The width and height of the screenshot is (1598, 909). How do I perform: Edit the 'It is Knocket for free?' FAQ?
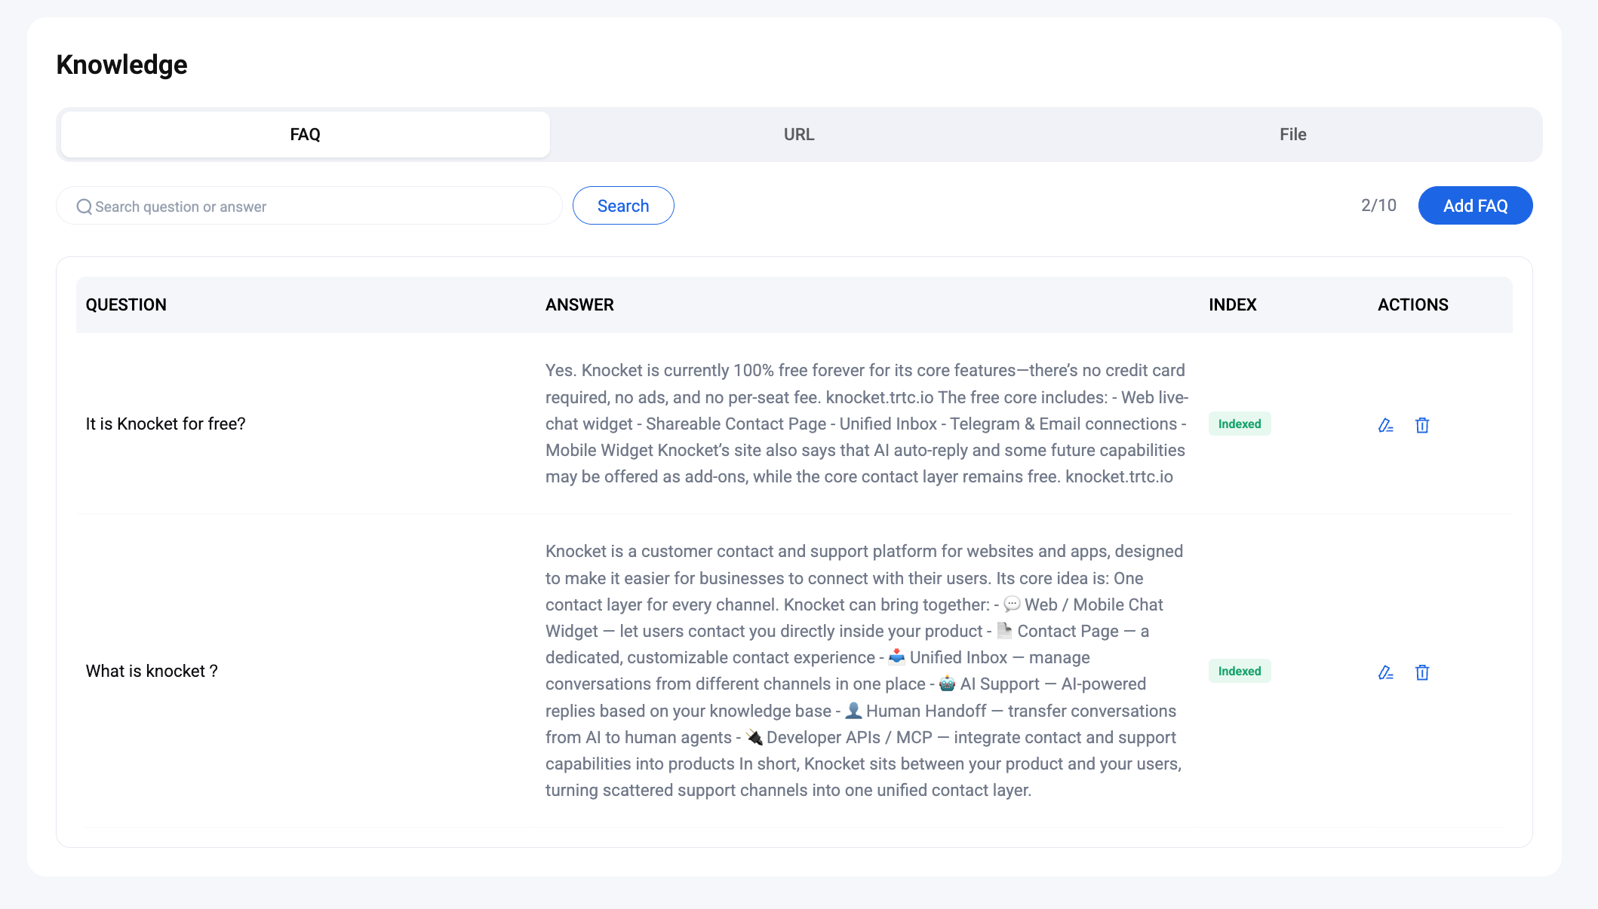click(x=1385, y=425)
